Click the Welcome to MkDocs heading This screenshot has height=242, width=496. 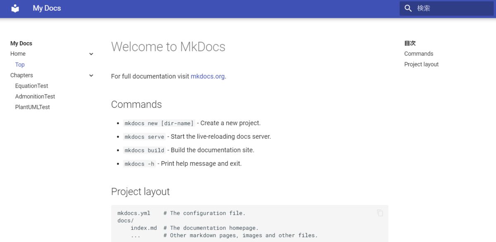(168, 47)
